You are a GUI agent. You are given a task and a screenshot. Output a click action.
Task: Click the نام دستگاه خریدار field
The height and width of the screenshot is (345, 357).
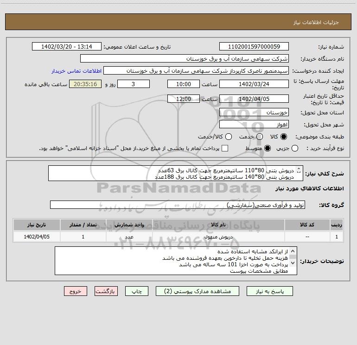pyautogui.click(x=185, y=58)
